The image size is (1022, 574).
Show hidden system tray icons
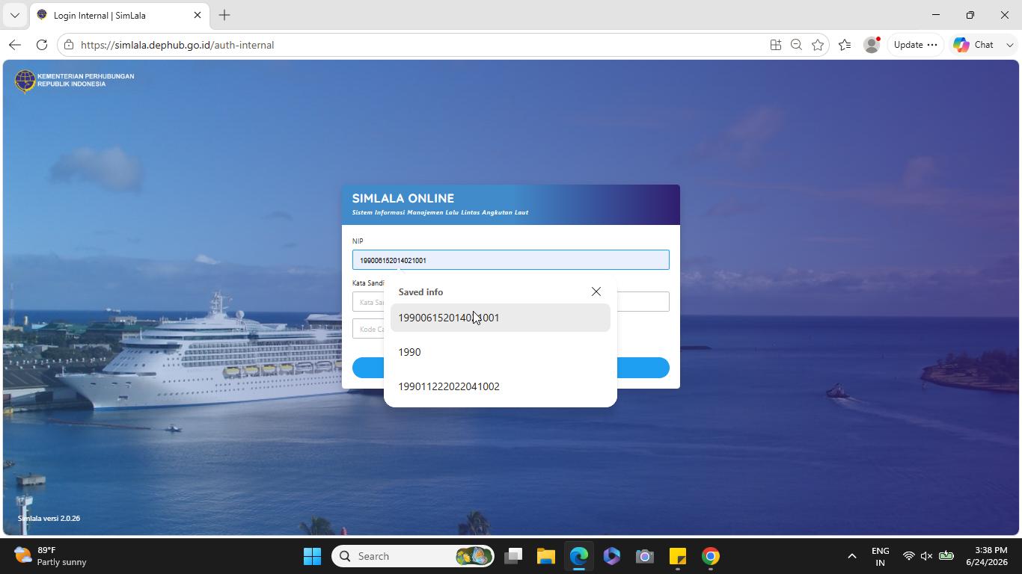851,556
